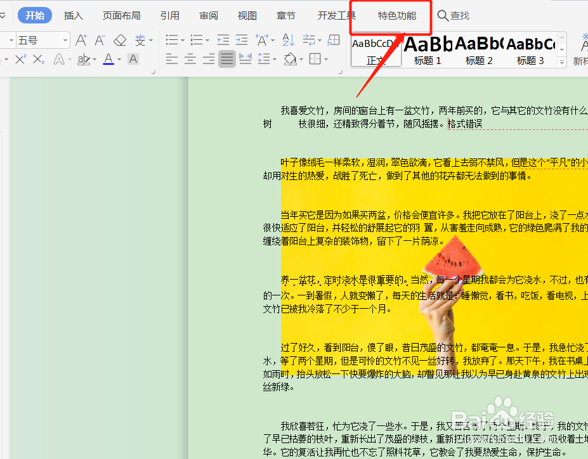Expand the font color dropdown arrow
Screen dimensions: 588x459
pyautogui.click(x=119, y=59)
